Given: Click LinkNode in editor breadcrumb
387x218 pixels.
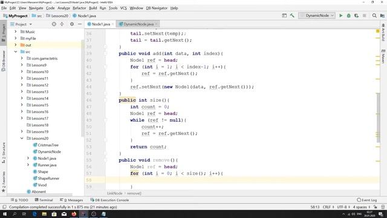Looking at the screenshot, I should (x=114, y=193).
